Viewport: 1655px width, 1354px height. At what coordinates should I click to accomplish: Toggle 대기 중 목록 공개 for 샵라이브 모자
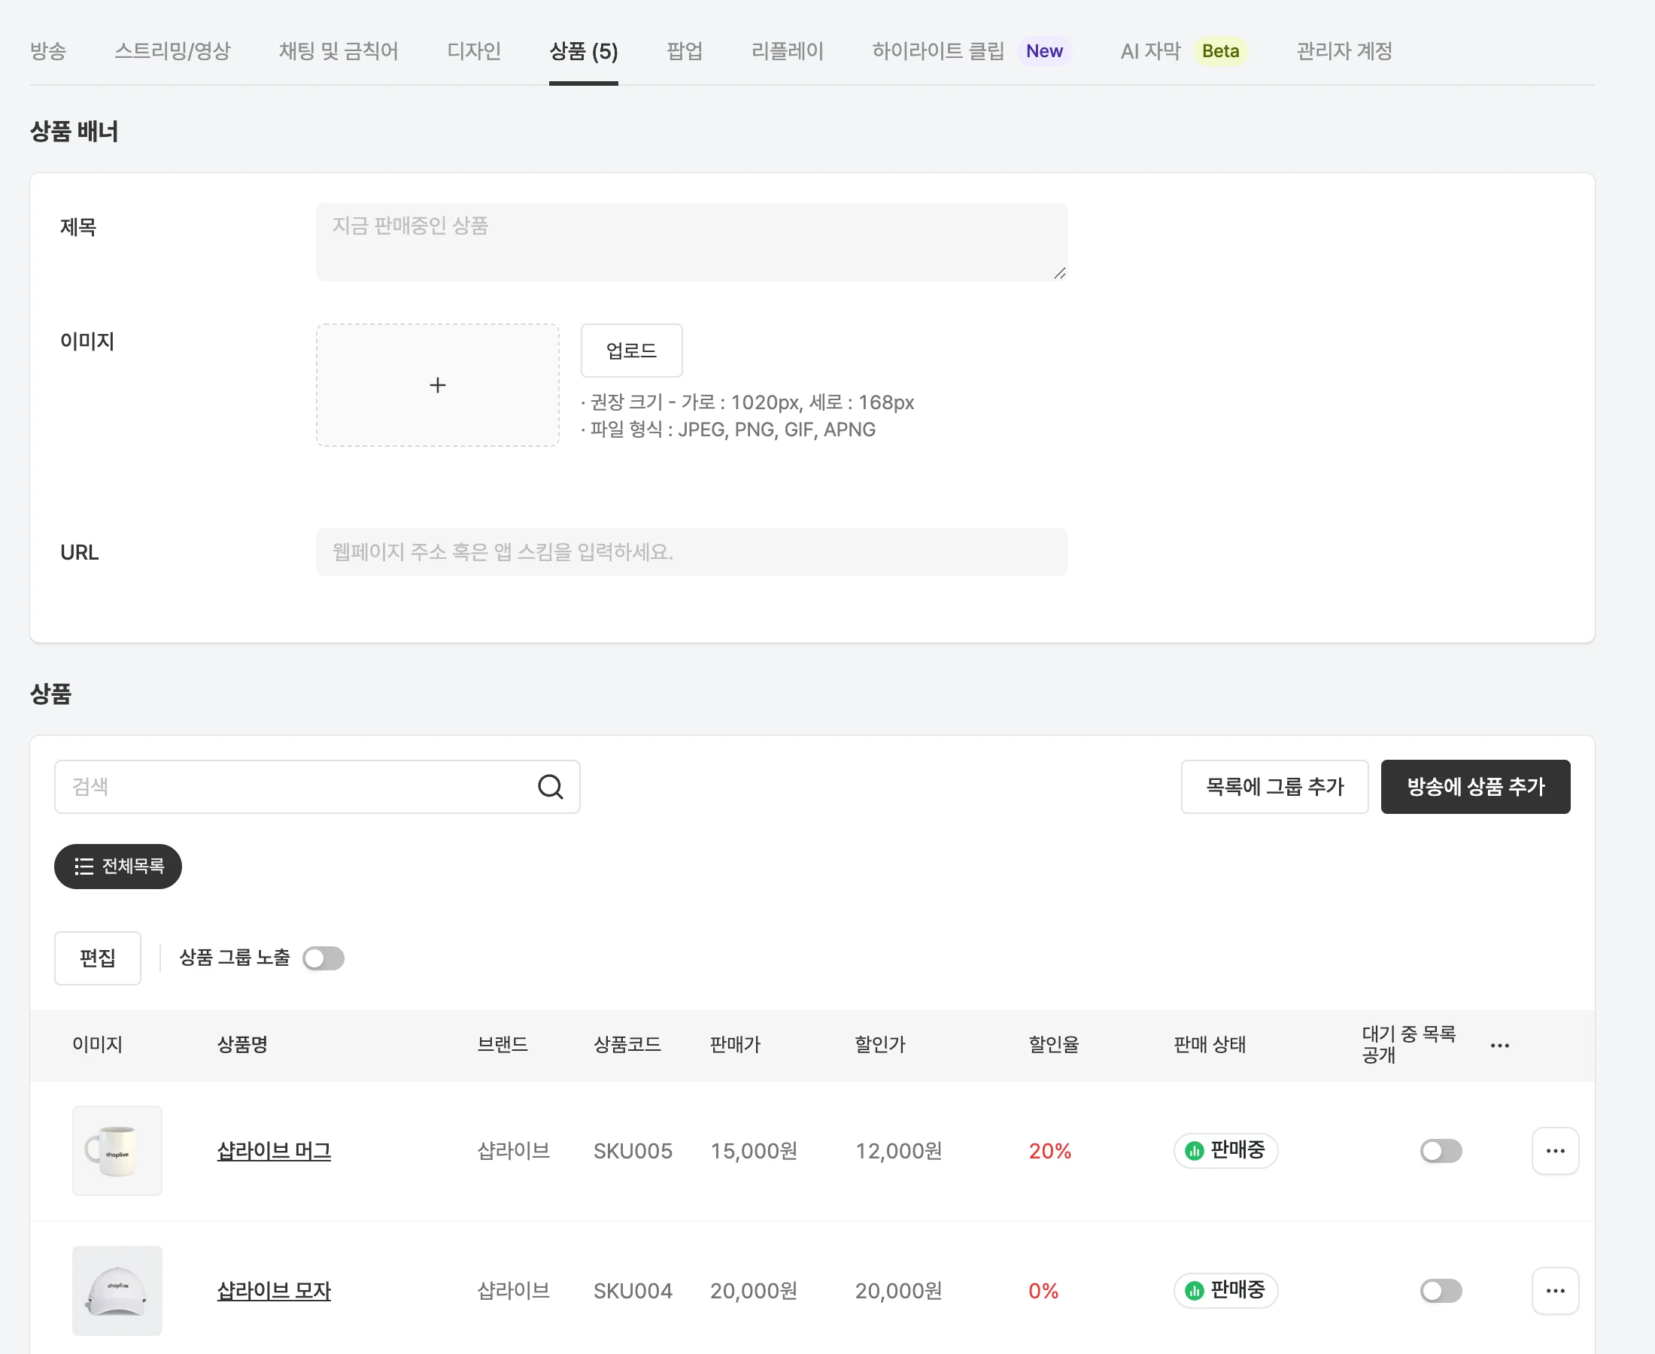pyautogui.click(x=1441, y=1290)
